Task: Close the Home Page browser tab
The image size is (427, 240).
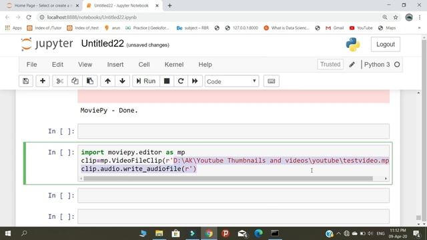Action: 77,5
